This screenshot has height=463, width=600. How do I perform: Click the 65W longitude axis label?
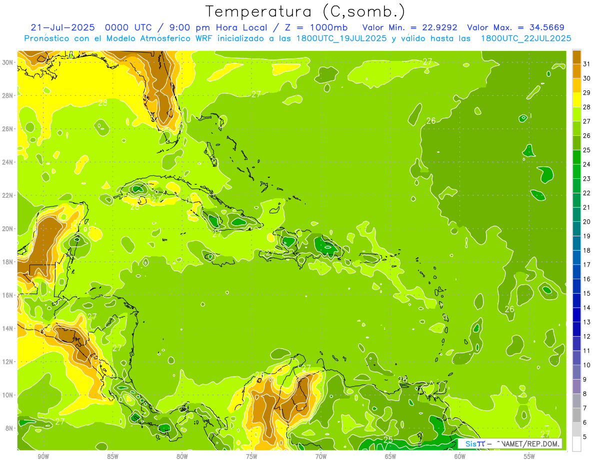[x=390, y=457]
